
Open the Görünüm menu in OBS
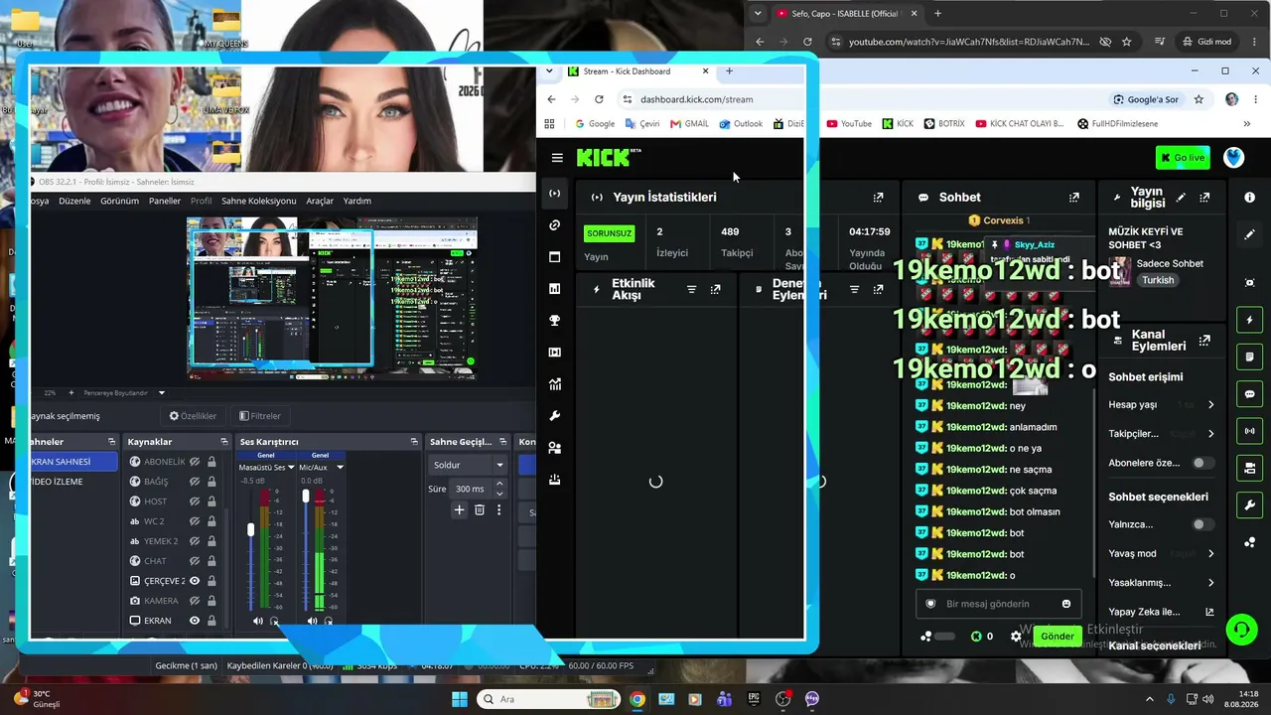click(120, 201)
